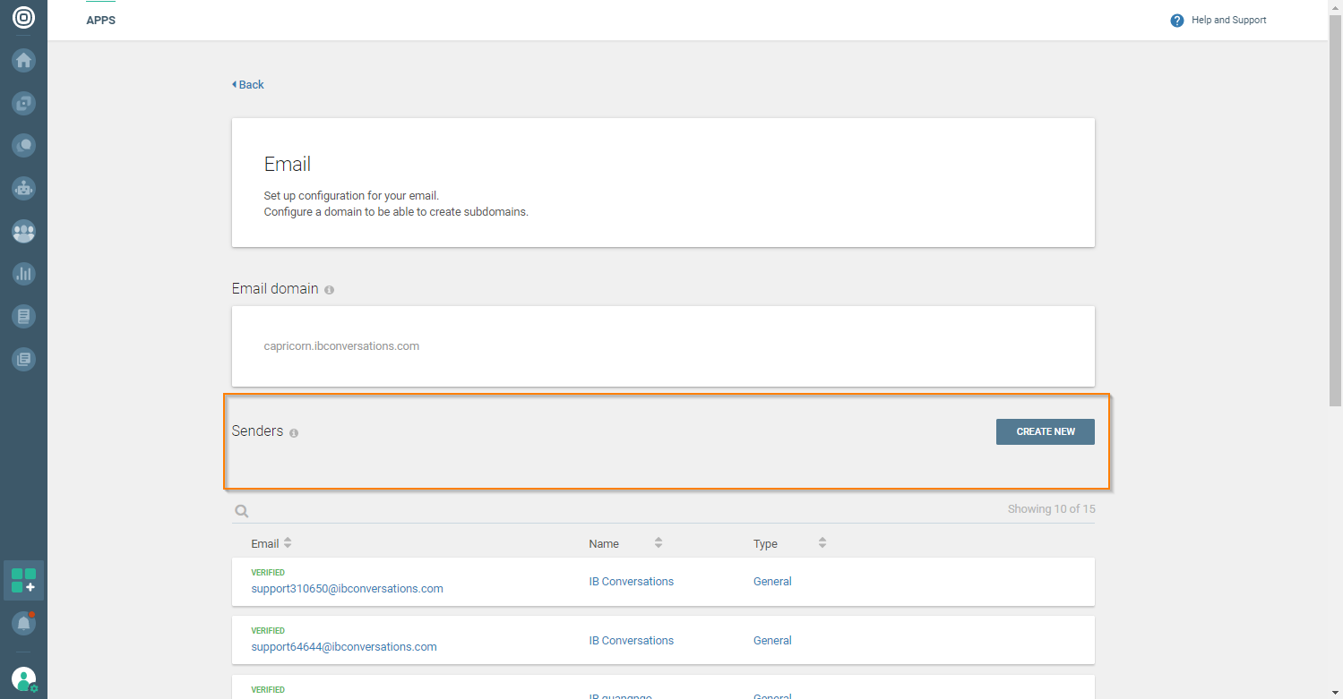The height and width of the screenshot is (699, 1343).
Task: Open Help and Support
Action: [1218, 21]
